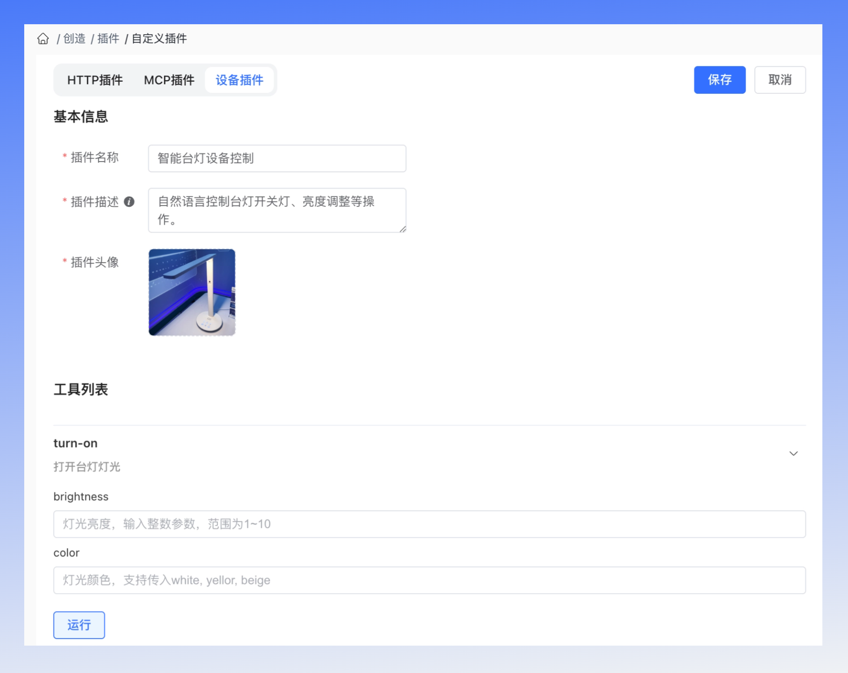Switch to the HTTP插件 tab

[95, 80]
